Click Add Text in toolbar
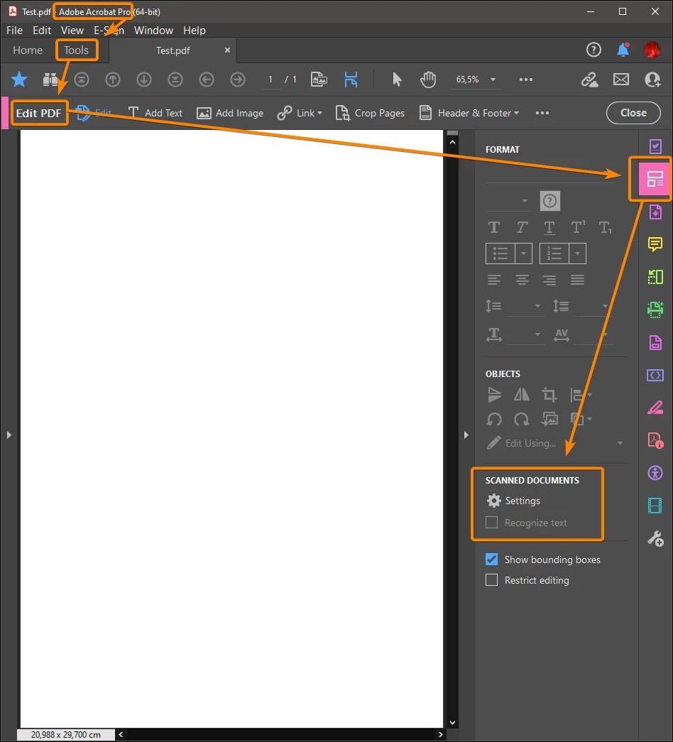This screenshot has width=673, height=742. point(155,113)
